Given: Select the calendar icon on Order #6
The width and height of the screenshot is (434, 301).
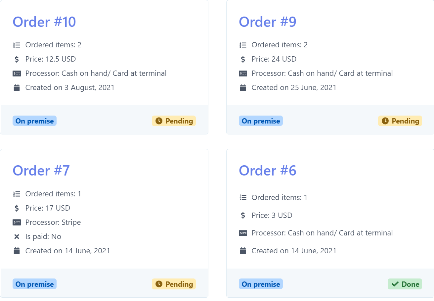Looking at the screenshot, I should (243, 251).
